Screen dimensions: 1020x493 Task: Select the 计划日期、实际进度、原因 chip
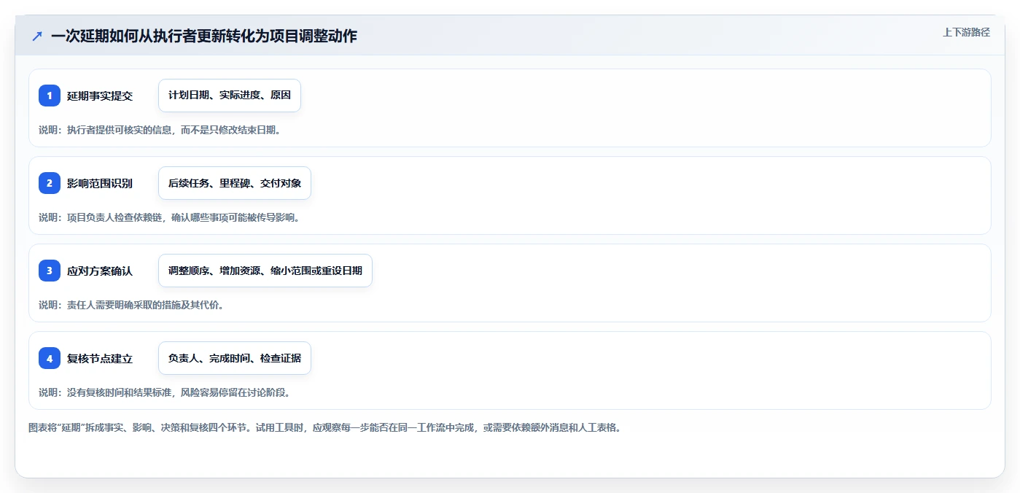click(230, 96)
